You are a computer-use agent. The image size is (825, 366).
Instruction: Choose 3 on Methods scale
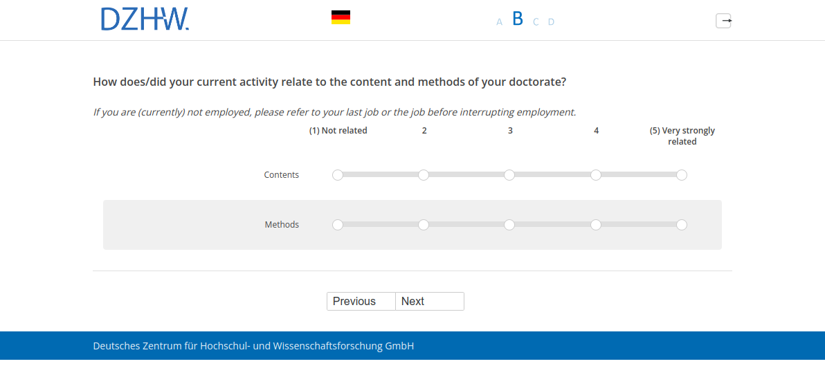[509, 225]
